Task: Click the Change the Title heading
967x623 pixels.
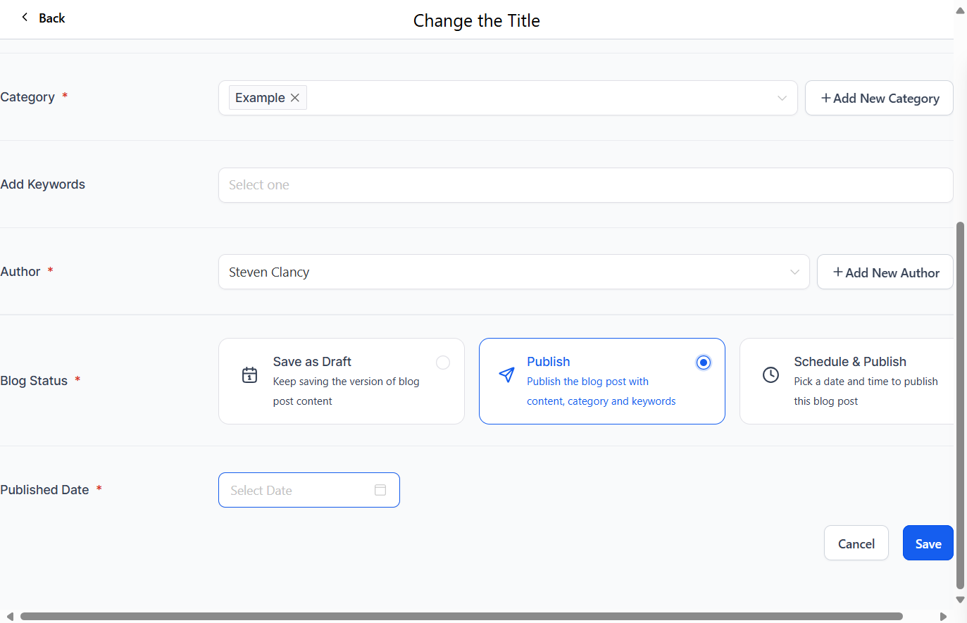Action: [x=477, y=21]
